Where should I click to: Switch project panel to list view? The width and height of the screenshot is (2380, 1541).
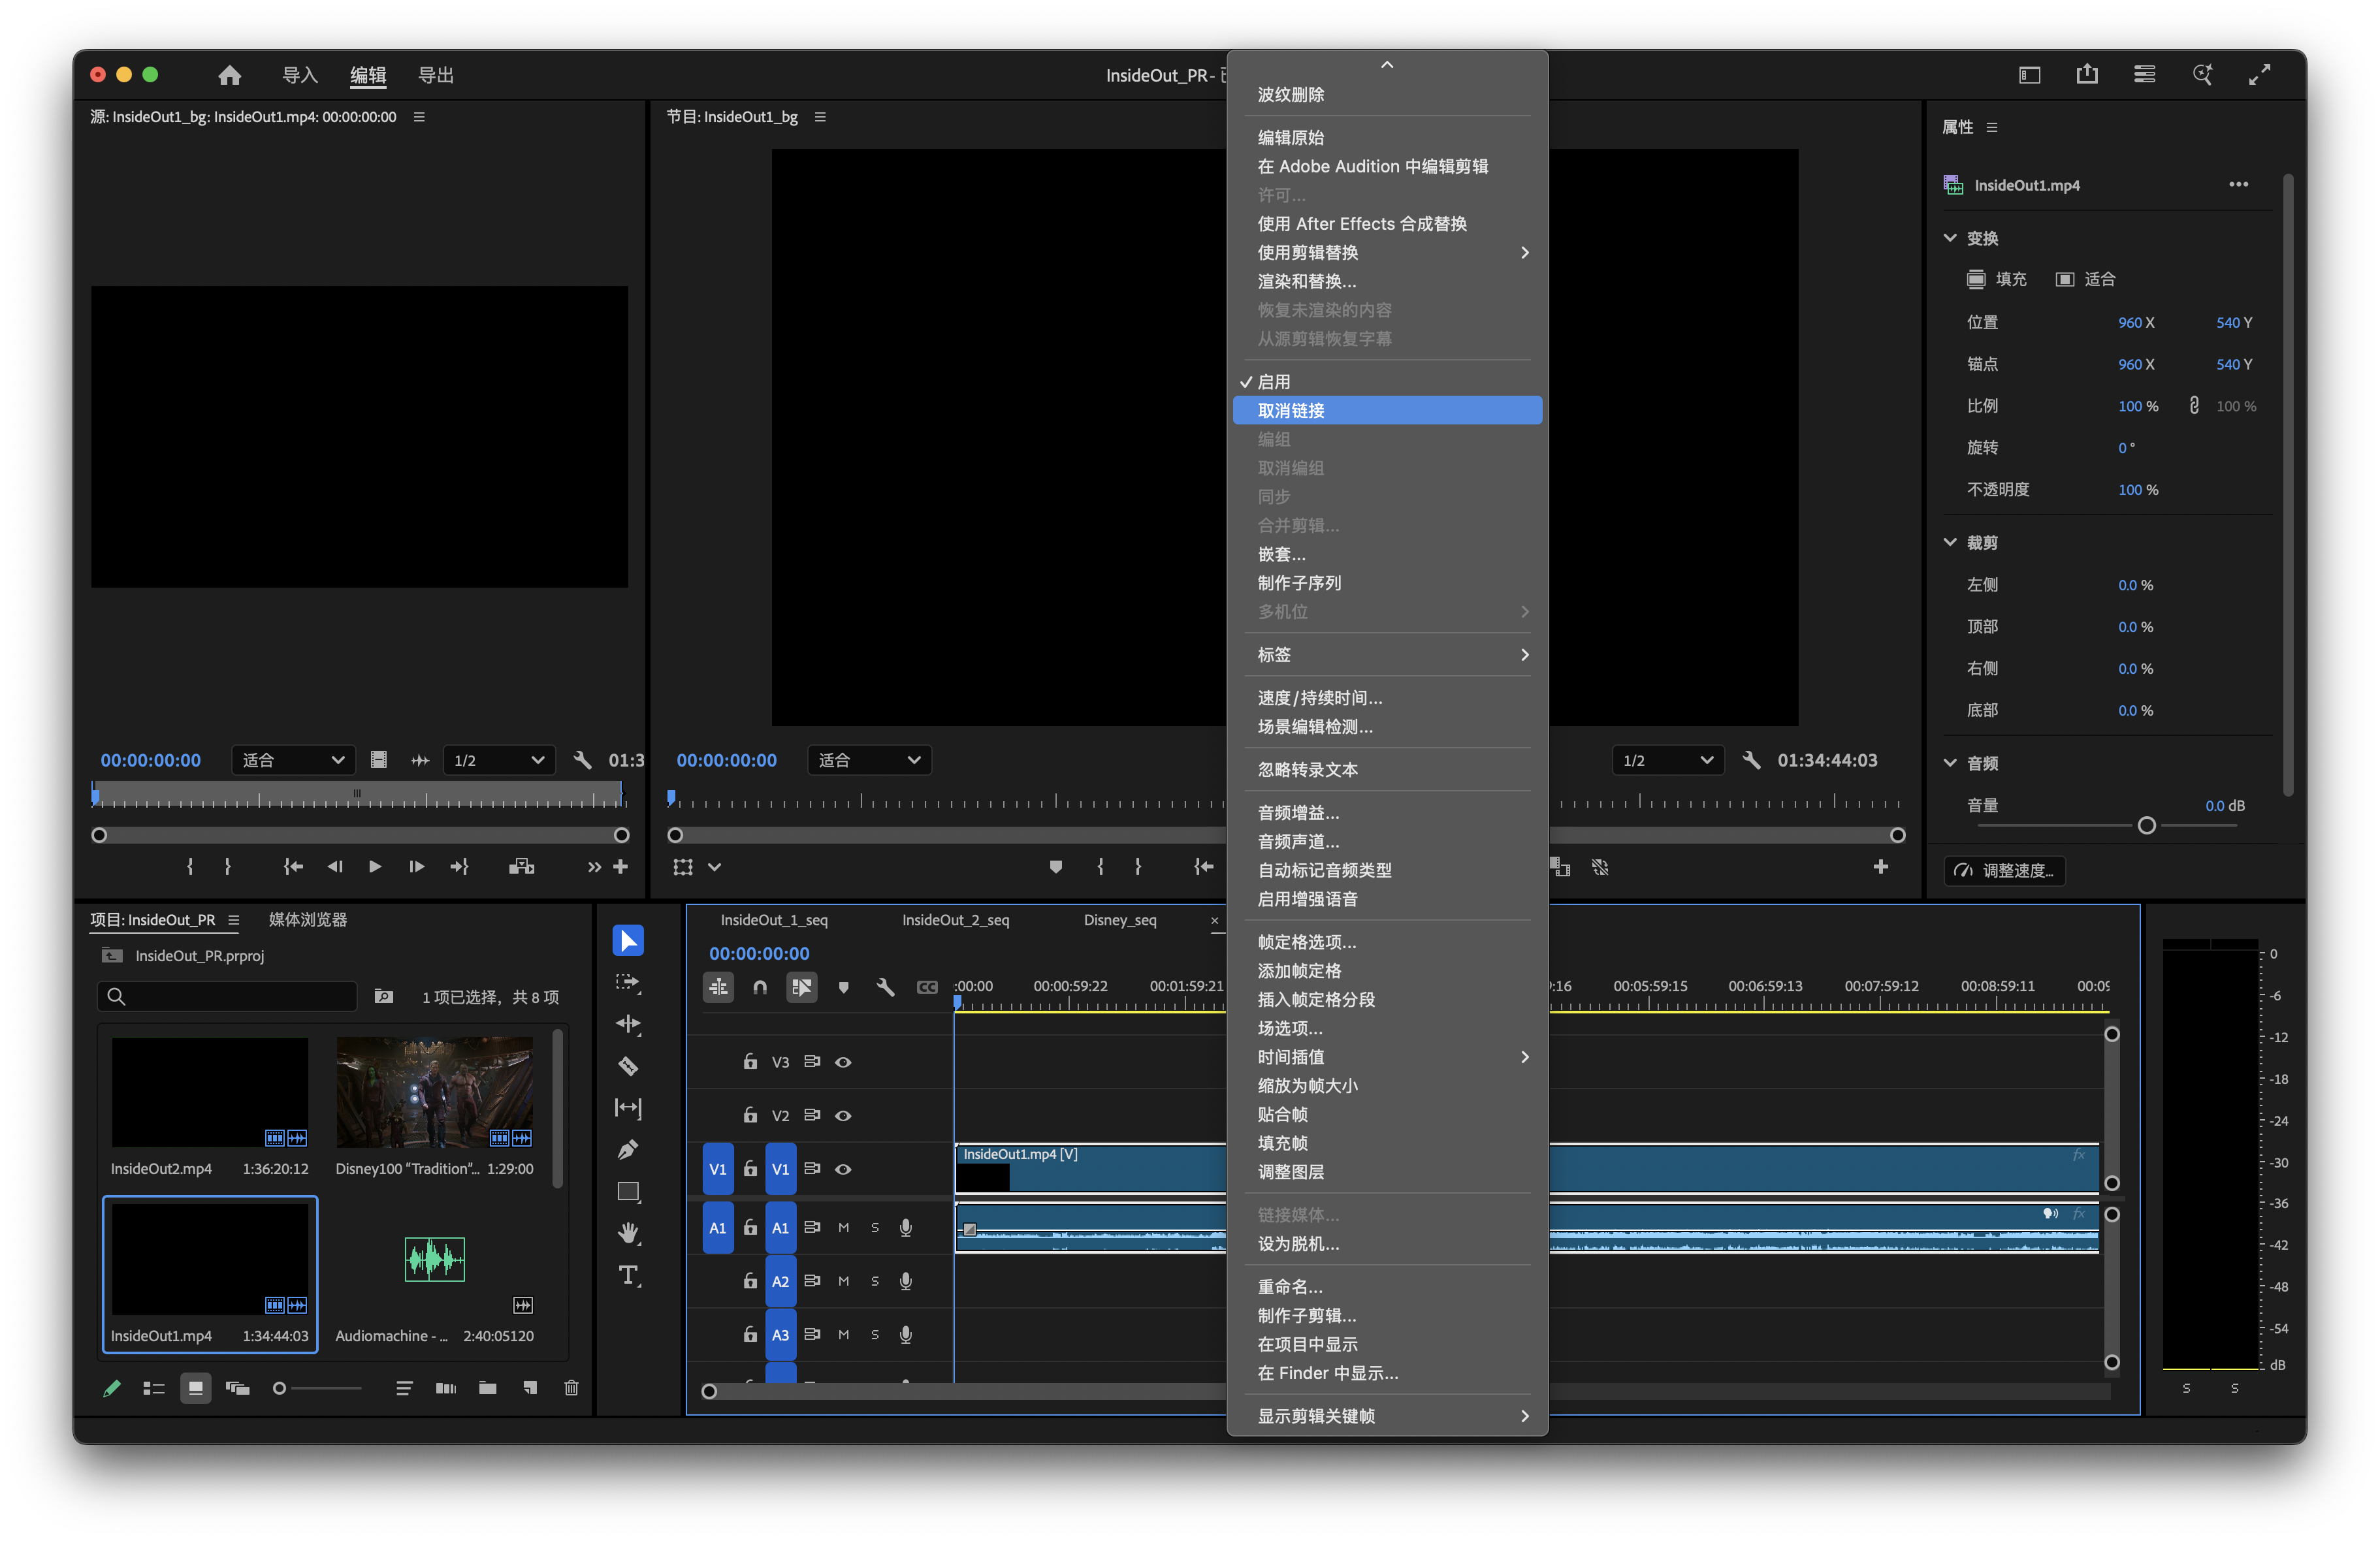(x=153, y=1388)
